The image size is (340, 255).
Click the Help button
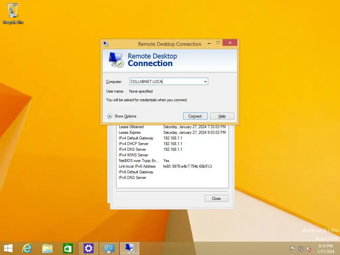click(x=222, y=116)
